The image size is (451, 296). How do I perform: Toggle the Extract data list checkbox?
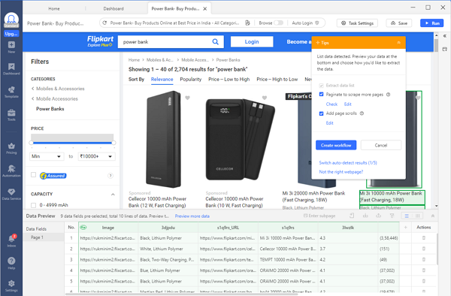pos(321,86)
